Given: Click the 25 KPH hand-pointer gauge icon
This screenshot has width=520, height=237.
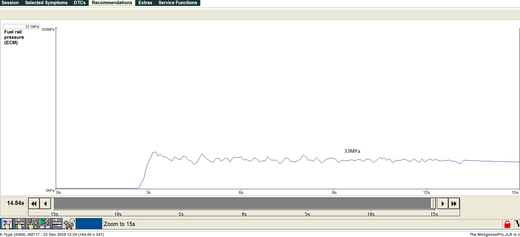Looking at the screenshot, I should (x=19, y=224).
